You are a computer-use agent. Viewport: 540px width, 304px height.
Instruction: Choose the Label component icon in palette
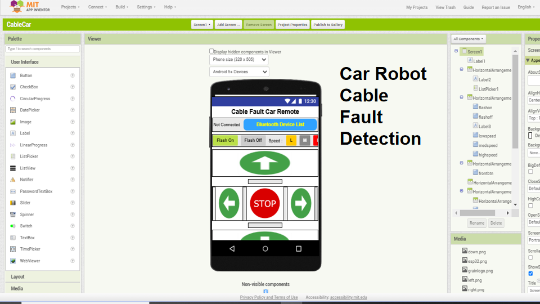click(13, 133)
